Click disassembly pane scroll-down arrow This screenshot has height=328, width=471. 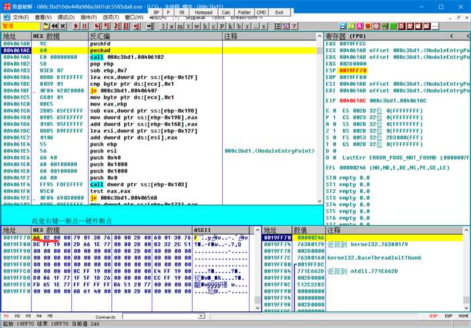319,201
